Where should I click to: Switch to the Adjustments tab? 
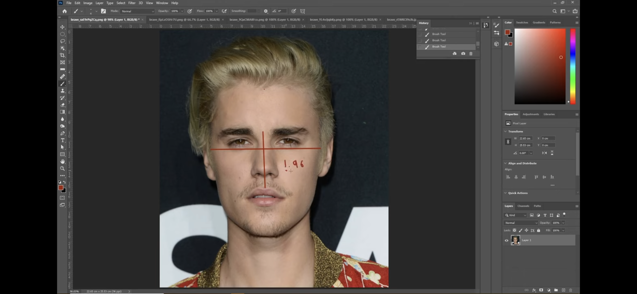(531, 114)
